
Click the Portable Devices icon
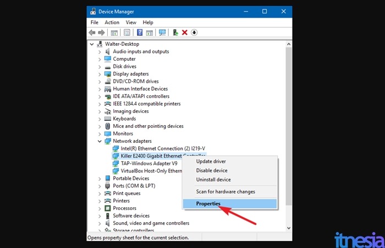108,179
